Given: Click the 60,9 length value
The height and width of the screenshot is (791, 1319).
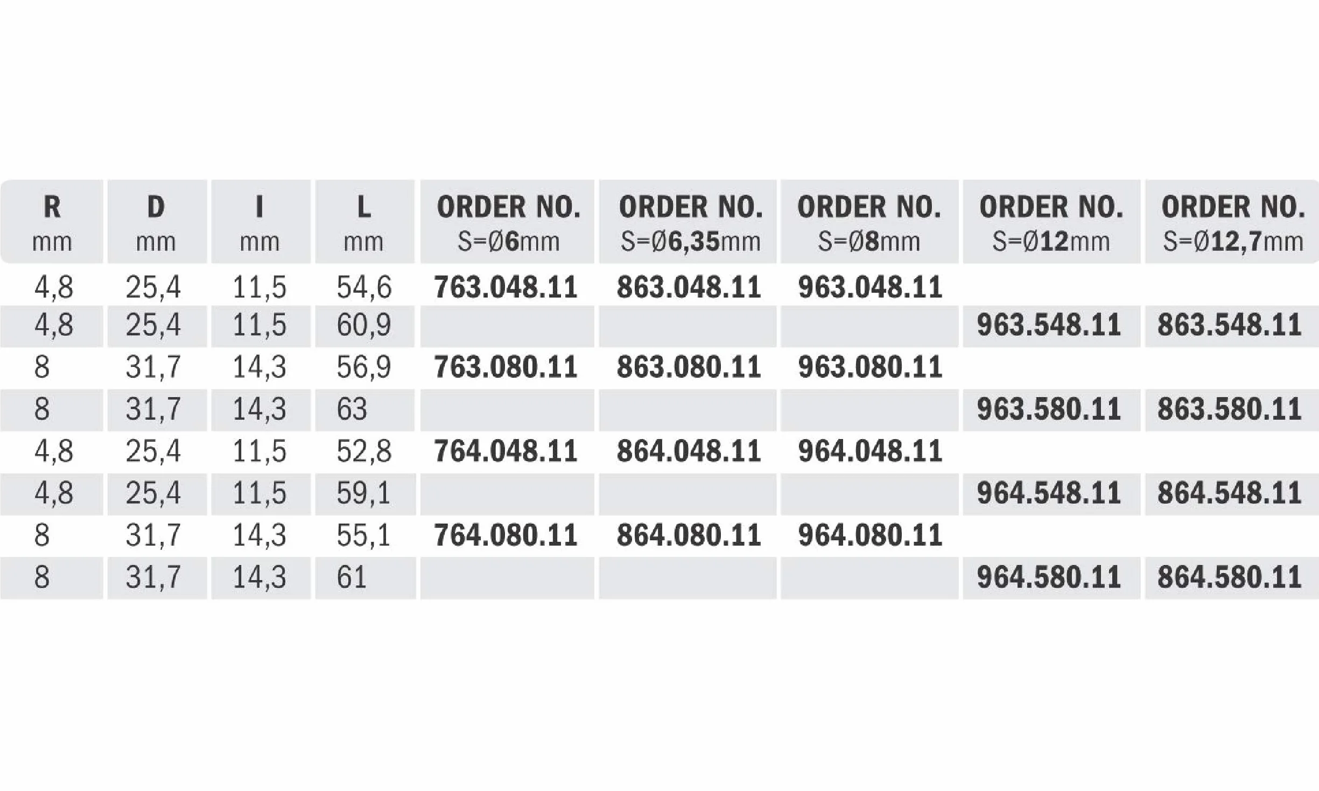Looking at the screenshot, I should pyautogui.click(x=364, y=325).
